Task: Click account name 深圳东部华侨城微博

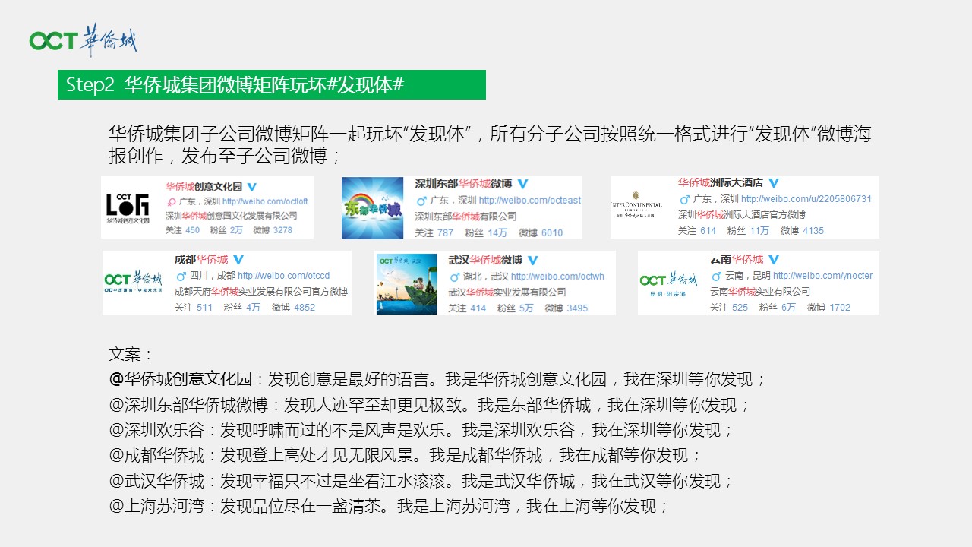Action: pos(463,184)
